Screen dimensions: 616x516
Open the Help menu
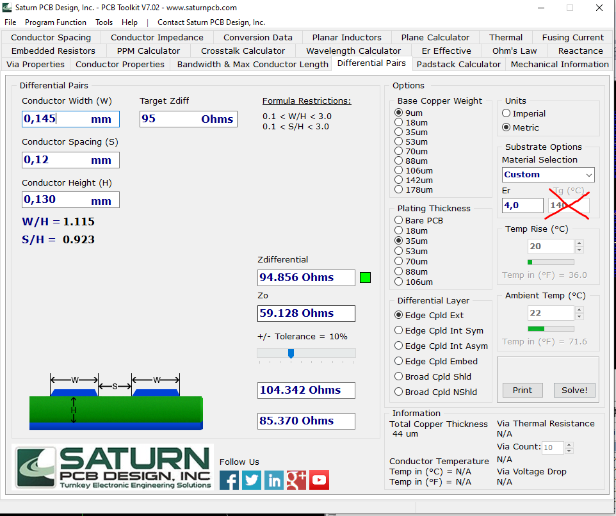pos(129,22)
